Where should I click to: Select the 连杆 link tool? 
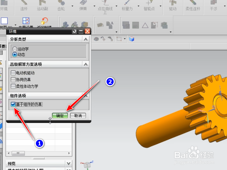(24, 6)
